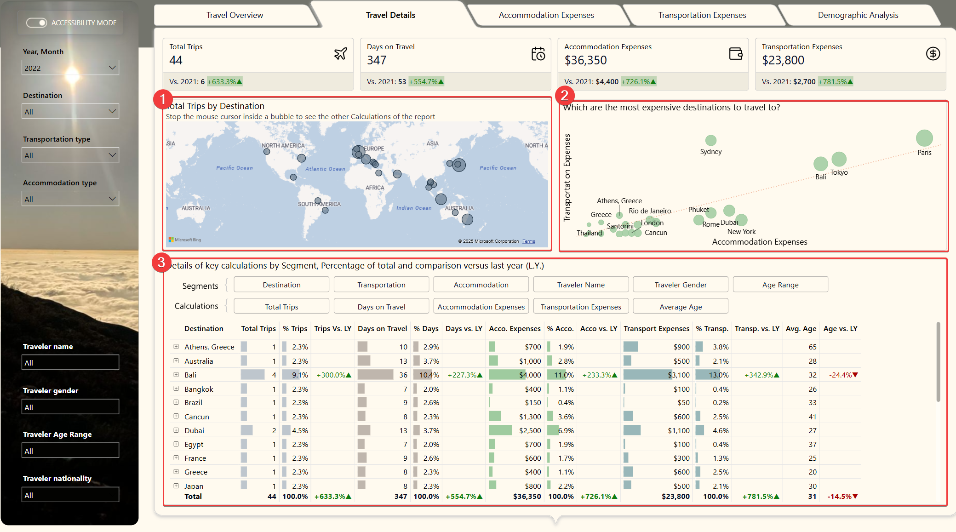The height and width of the screenshot is (532, 956).
Task: Select the Travel Details tab
Action: (x=390, y=15)
